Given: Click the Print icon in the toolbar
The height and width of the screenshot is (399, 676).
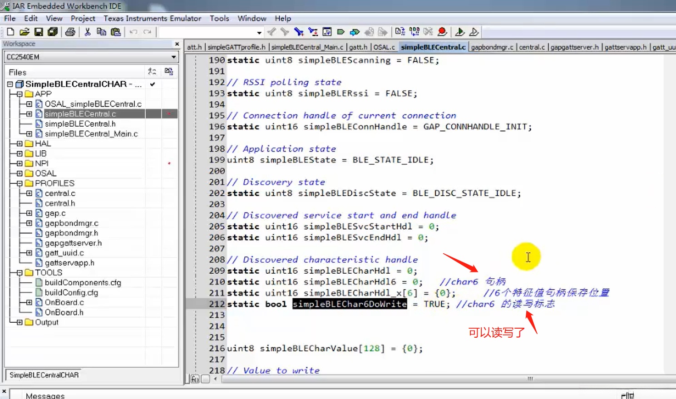Looking at the screenshot, I should [70, 32].
